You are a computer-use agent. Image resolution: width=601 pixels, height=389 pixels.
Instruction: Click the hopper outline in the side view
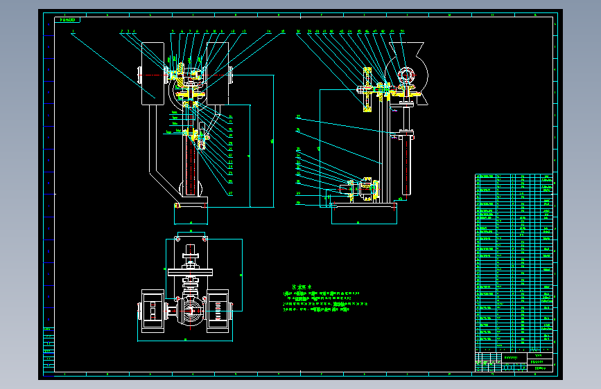[407, 73]
